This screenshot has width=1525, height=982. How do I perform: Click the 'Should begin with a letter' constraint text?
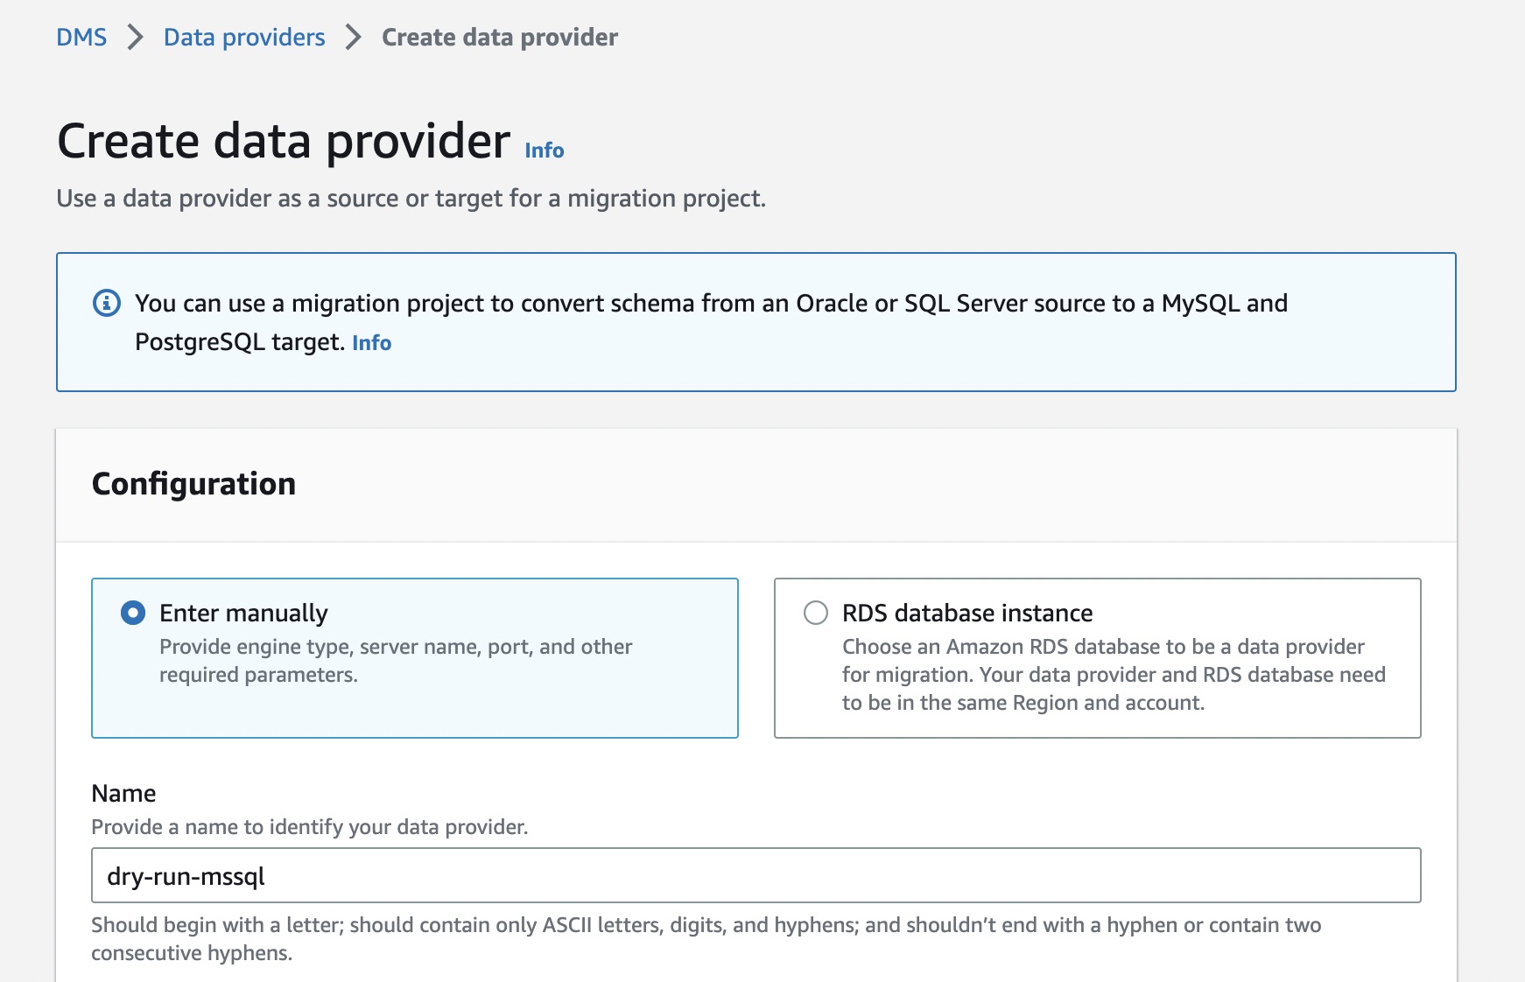click(x=706, y=938)
